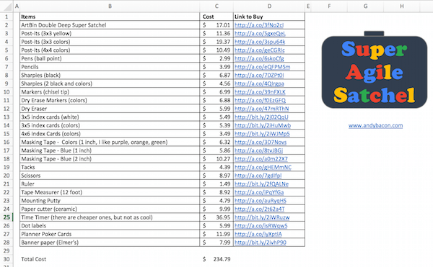
Task: Open the ArtBin Double Deep Super Satchel link
Action: (x=259, y=25)
